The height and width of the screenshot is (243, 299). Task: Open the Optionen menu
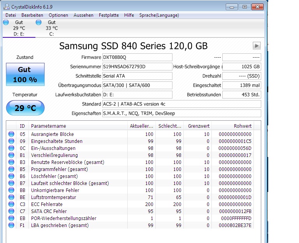pos(58,15)
